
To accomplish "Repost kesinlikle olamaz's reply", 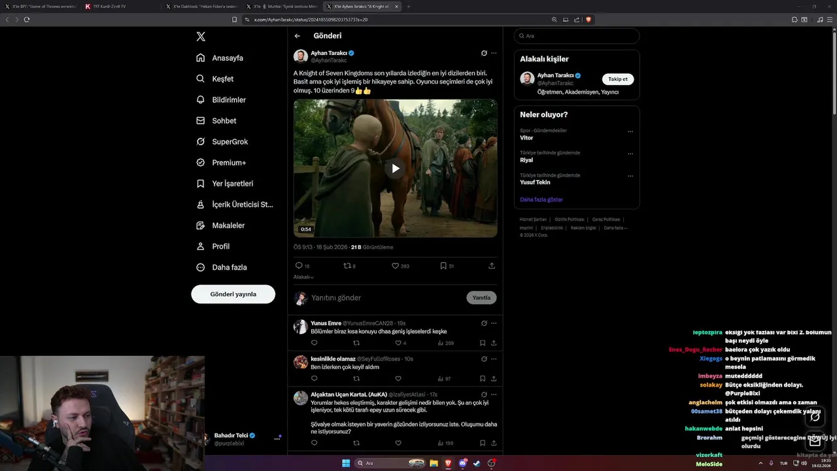I will pyautogui.click(x=356, y=378).
